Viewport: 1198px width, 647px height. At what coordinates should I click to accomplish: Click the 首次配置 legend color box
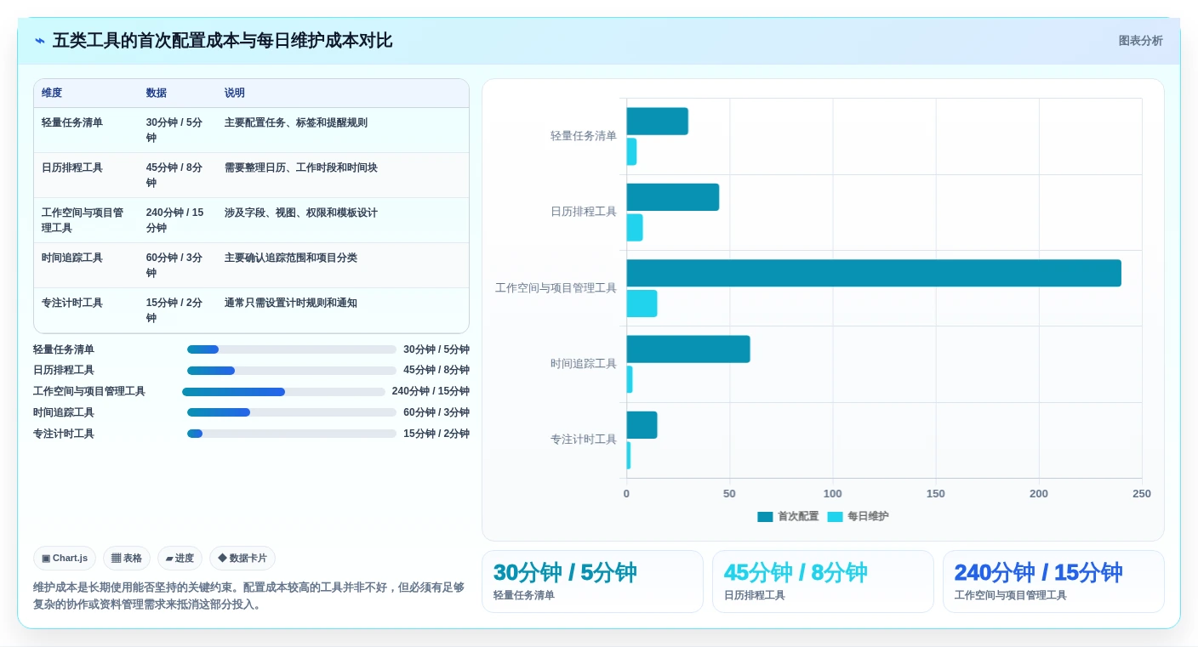click(765, 516)
